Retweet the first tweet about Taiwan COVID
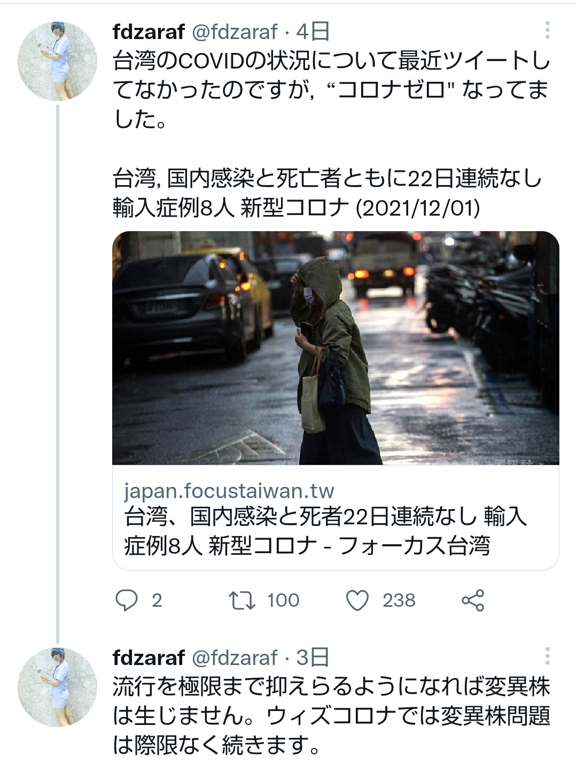Image resolution: width=577 pixels, height=764 pixels. coord(241,600)
